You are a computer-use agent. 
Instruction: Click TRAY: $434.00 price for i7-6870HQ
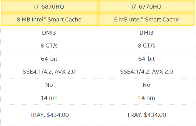[x=49, y=115]
